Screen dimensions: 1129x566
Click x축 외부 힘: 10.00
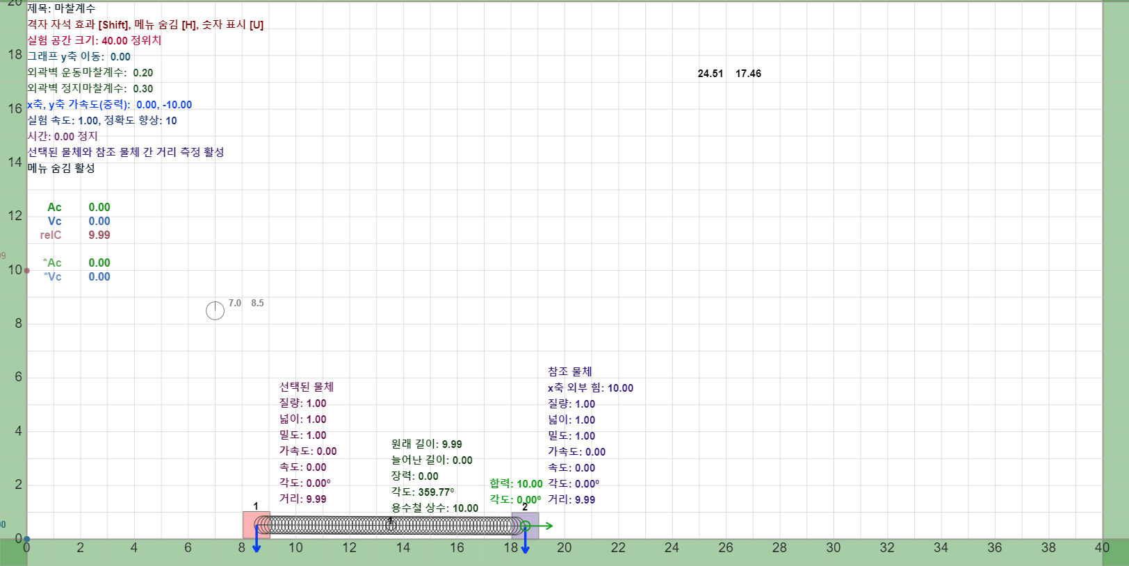pos(591,388)
